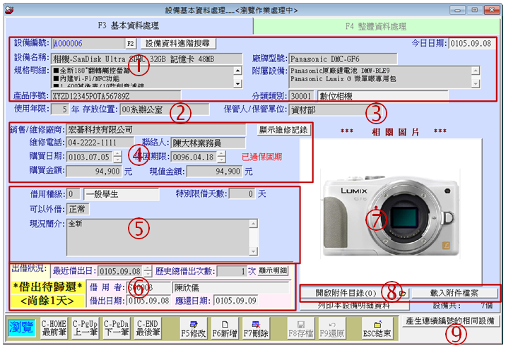Go to next record with C-PgDn 下一筆

[116, 328]
